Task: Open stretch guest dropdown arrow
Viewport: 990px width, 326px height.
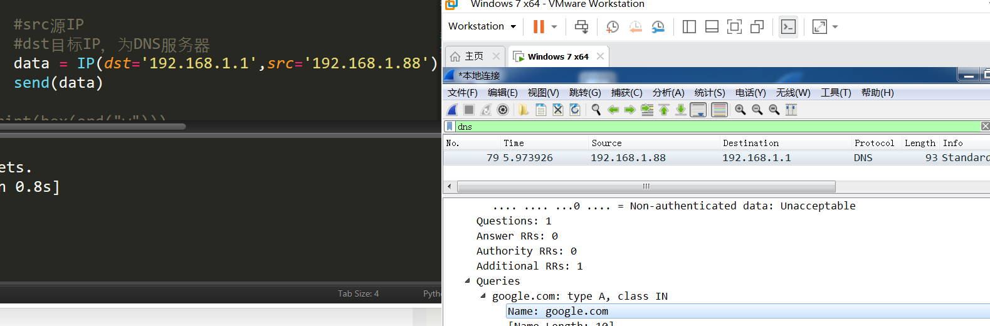Action: tap(835, 27)
